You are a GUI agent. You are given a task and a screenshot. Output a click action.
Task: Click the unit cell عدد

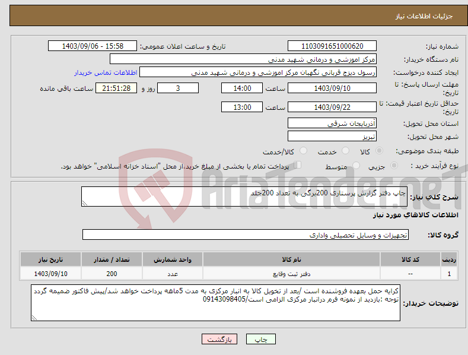pyautogui.click(x=172, y=274)
